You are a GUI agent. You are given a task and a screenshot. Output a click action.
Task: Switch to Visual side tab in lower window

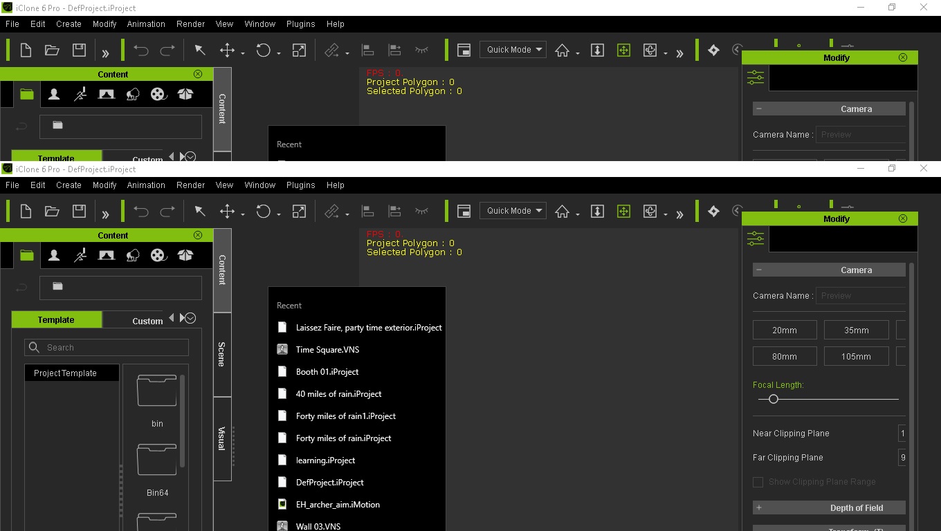pyautogui.click(x=222, y=438)
